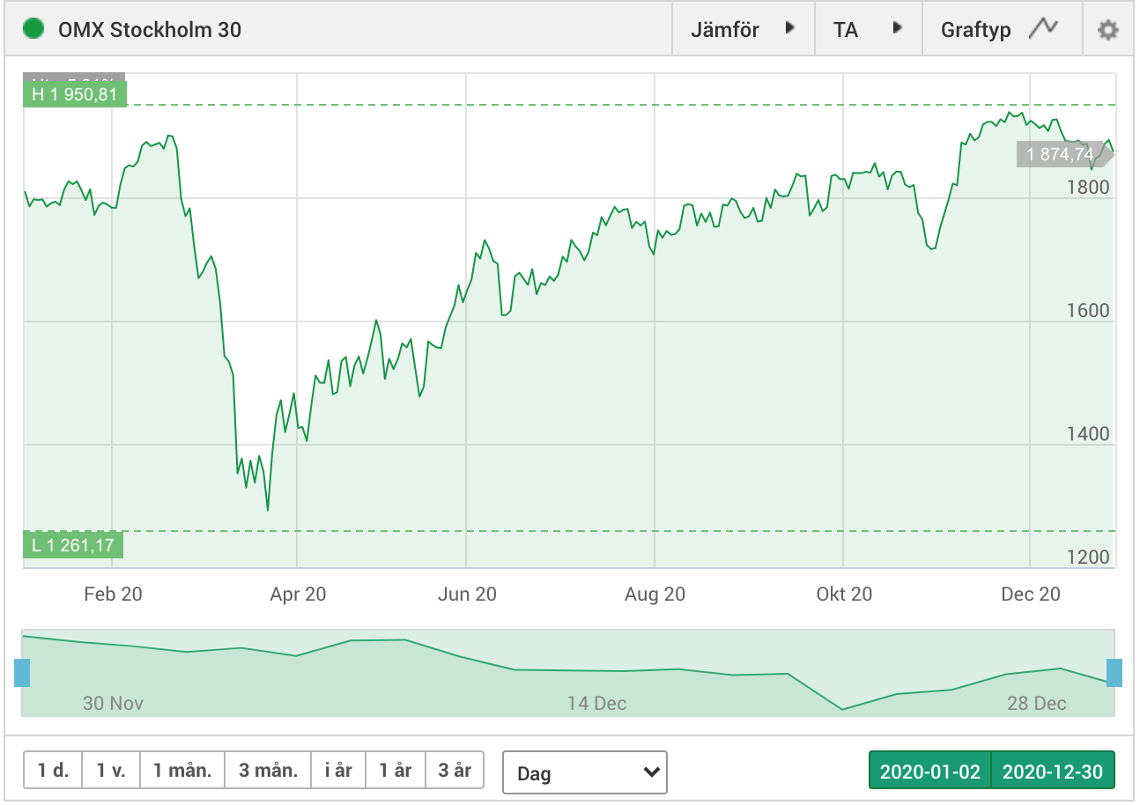
Task: Select the 1 v. time range
Action: [x=111, y=771]
